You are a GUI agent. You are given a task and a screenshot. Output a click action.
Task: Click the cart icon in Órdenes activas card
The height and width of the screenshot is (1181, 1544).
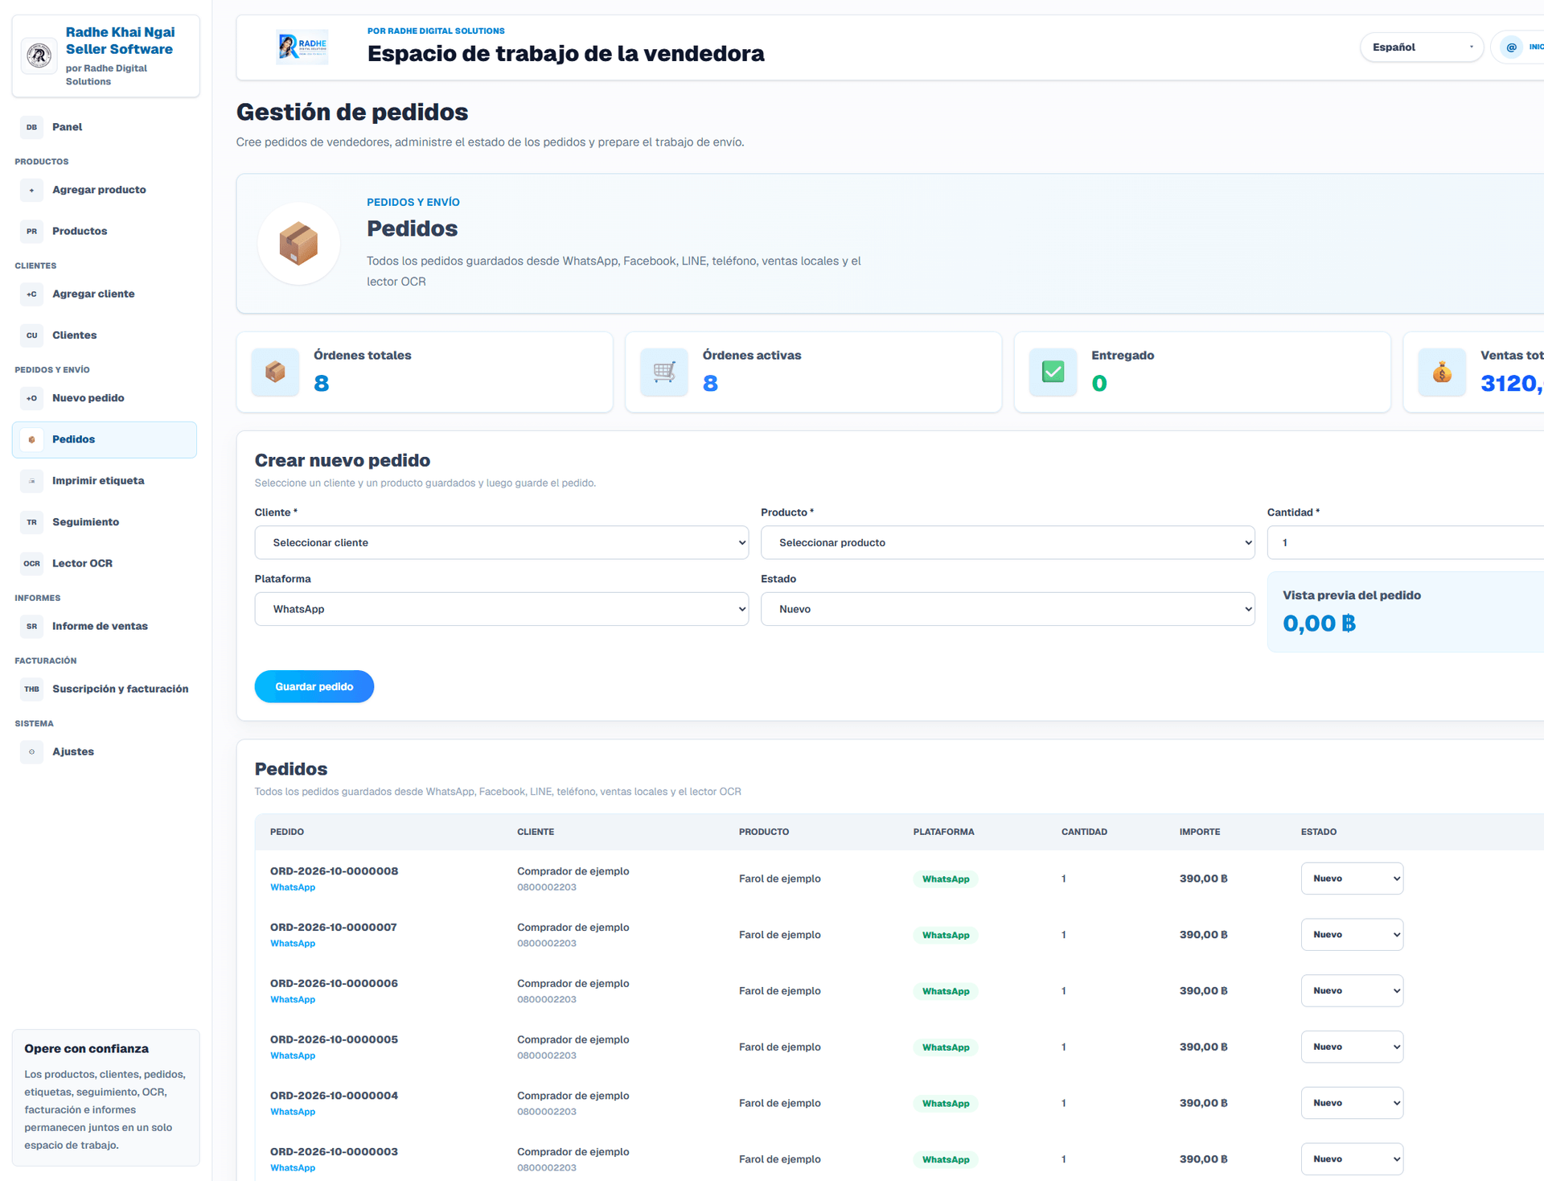pyautogui.click(x=664, y=372)
